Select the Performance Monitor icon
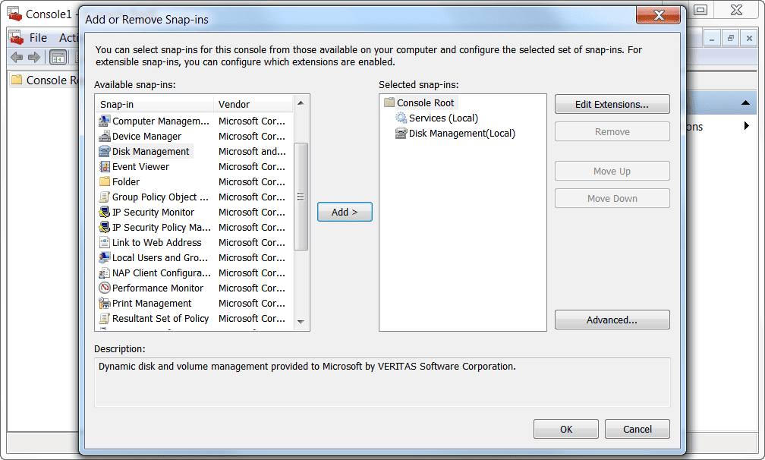The image size is (765, 460). point(105,288)
